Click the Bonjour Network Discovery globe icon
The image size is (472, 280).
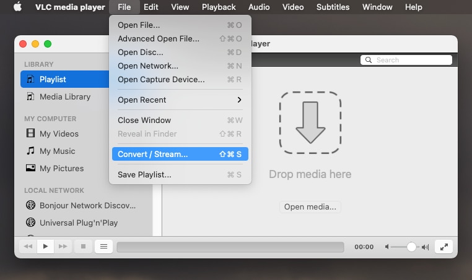pos(30,205)
